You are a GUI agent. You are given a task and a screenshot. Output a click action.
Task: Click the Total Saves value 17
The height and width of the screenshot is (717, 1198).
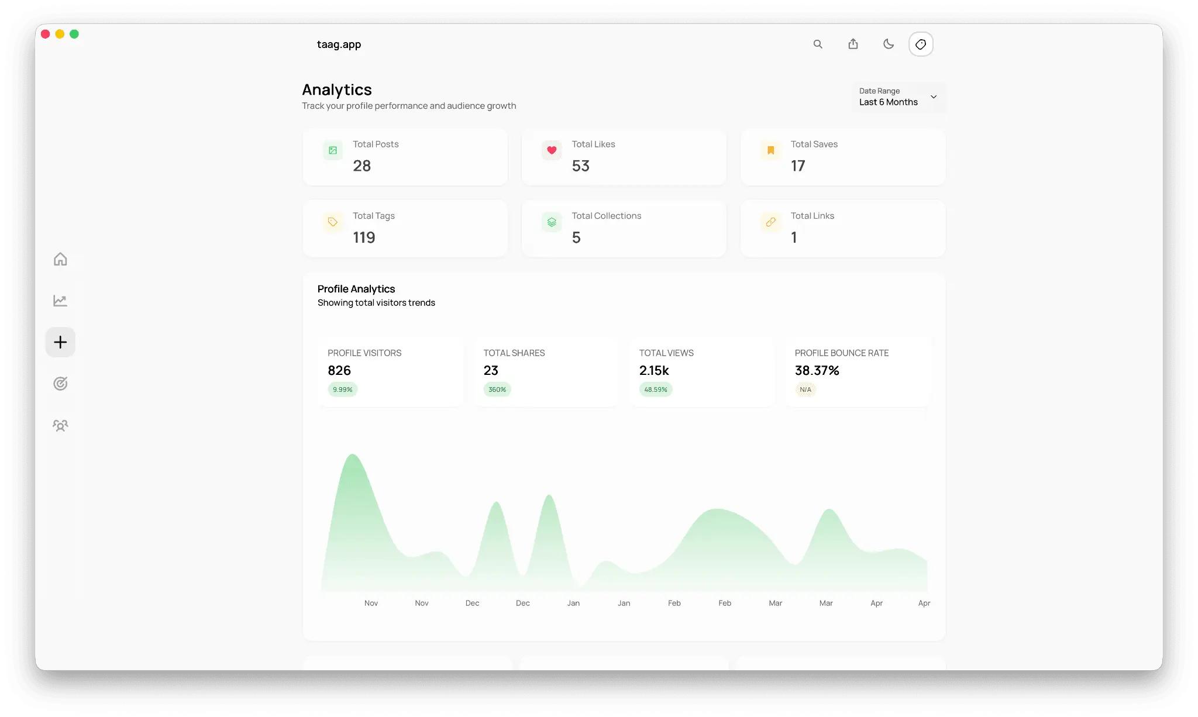pyautogui.click(x=798, y=166)
